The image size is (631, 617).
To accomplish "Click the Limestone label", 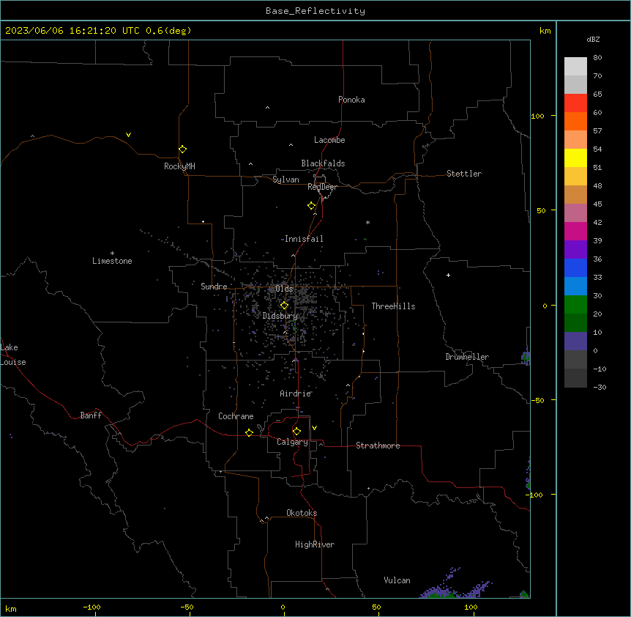I will (112, 261).
